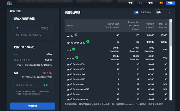Click the colorful site logo
Viewport: 180px width, 111px height.
click(x=10, y=3)
